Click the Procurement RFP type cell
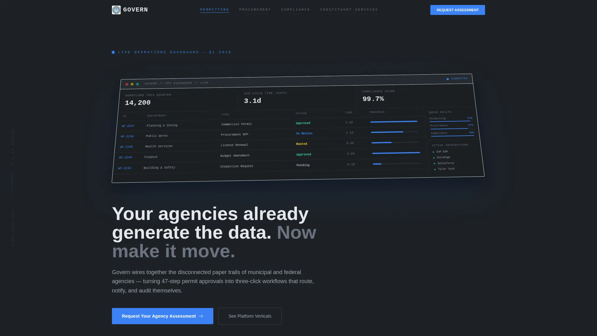 (234, 134)
